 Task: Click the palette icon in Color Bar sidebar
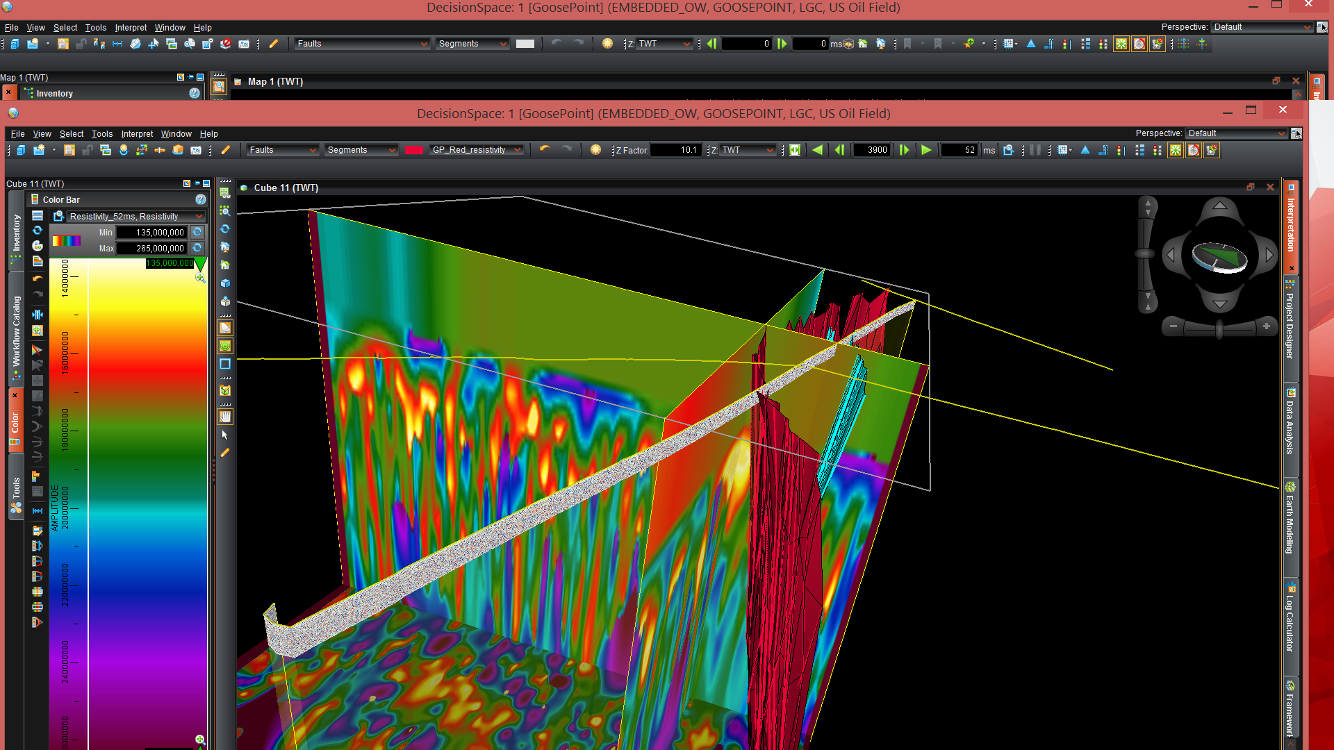38,246
